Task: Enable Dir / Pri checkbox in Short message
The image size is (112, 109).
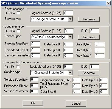Action: (x=19, y=13)
